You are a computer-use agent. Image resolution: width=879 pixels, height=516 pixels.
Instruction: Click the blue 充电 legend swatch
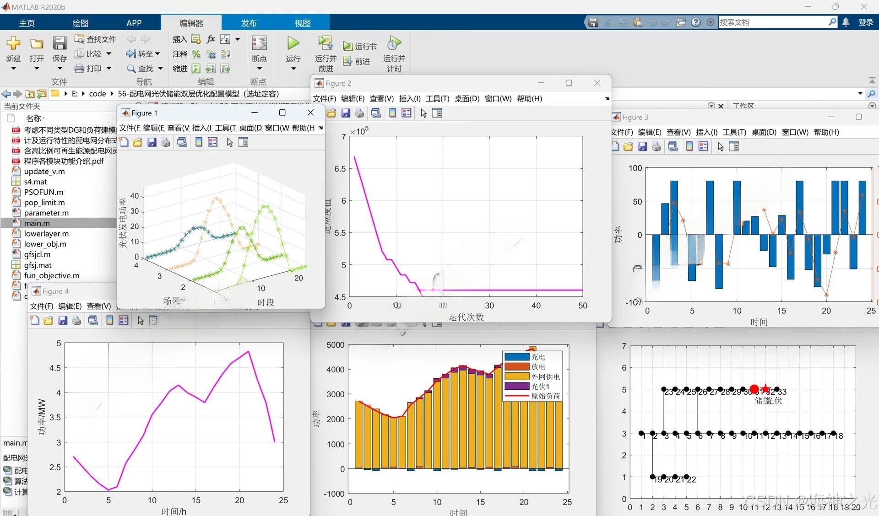pyautogui.click(x=516, y=357)
